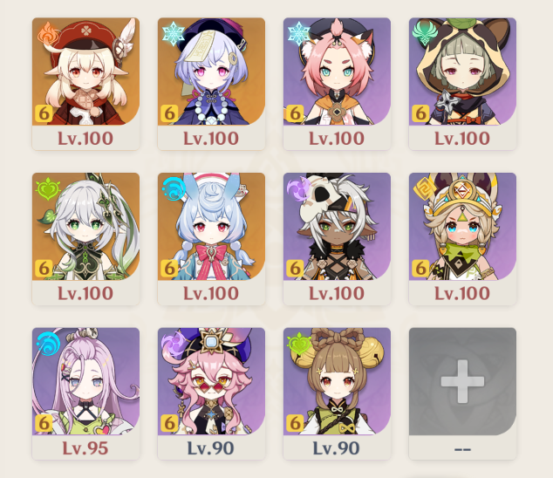
Task: Click the Cryo snowflake icon on Qiqi
Action: [174, 34]
